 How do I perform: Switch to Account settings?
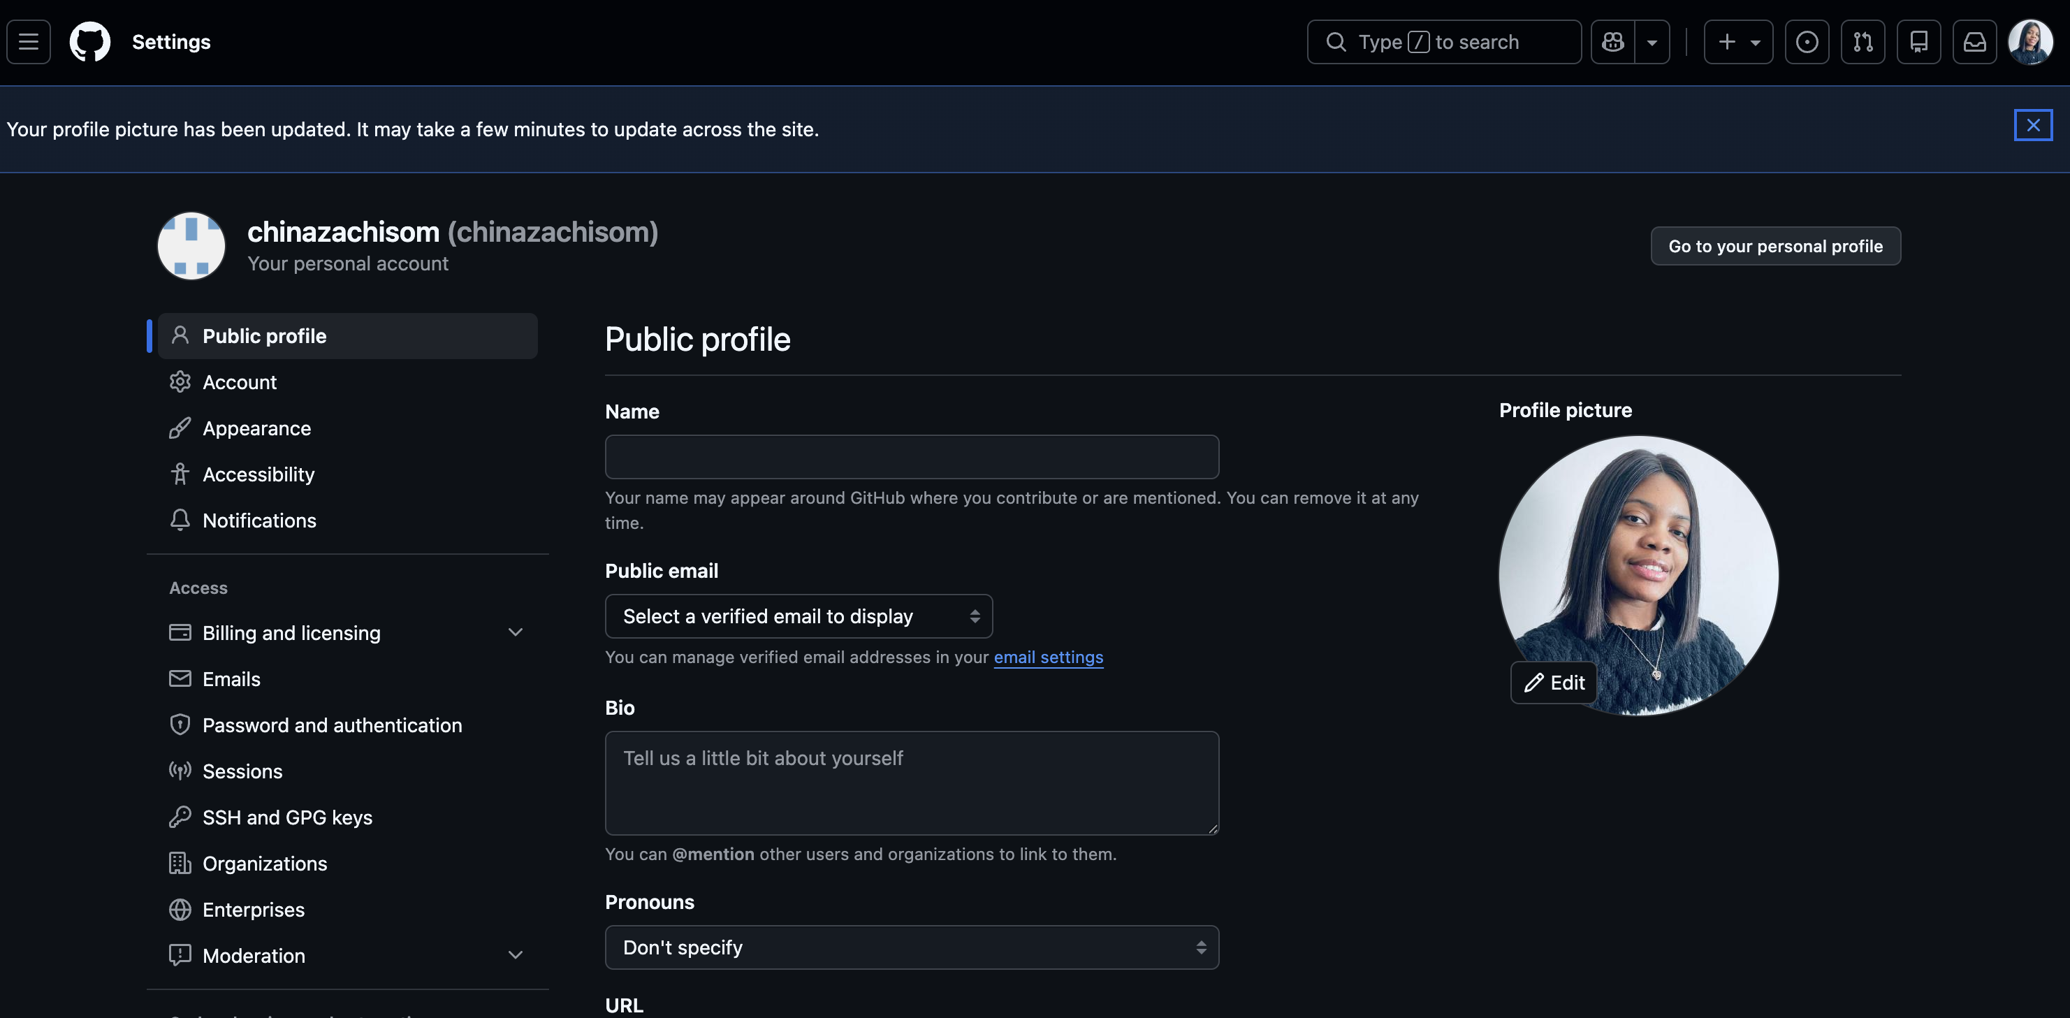(240, 381)
